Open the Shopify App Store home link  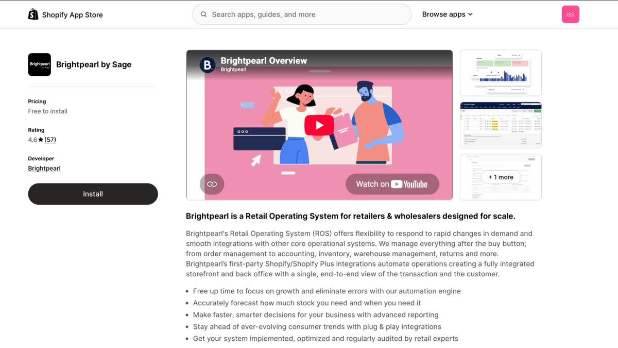coord(65,14)
